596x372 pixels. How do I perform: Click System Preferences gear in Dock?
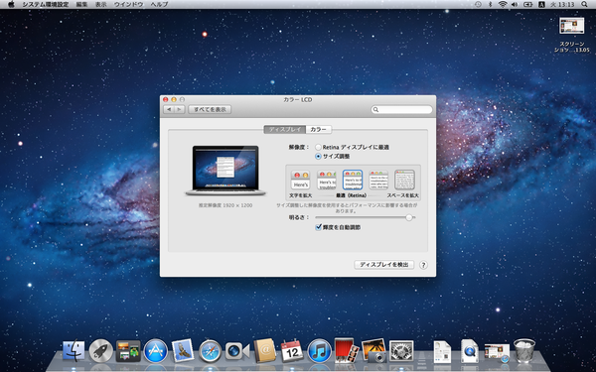pos(401,351)
